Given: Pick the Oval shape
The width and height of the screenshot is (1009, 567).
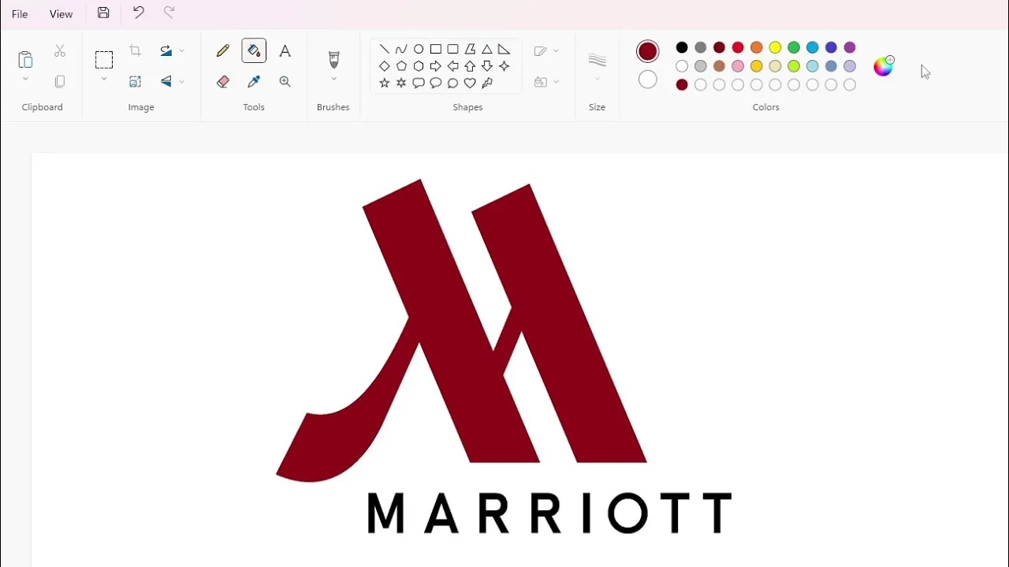Looking at the screenshot, I should (x=419, y=49).
